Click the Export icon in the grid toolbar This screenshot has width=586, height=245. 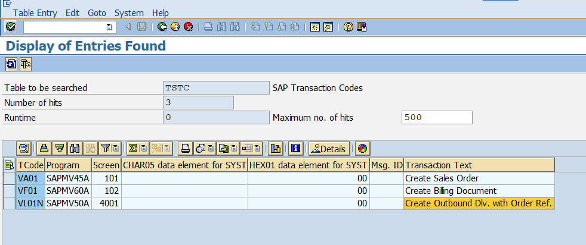click(224, 149)
